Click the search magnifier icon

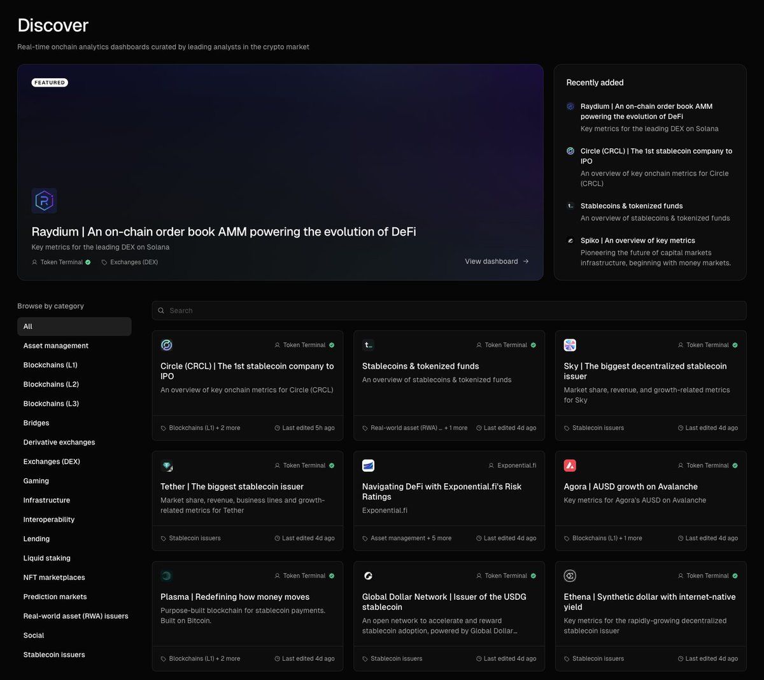point(161,311)
